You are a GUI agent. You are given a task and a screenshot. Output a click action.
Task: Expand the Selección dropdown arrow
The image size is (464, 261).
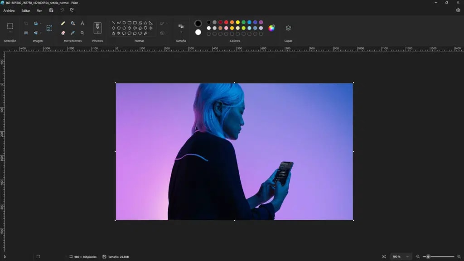(x=10, y=32)
